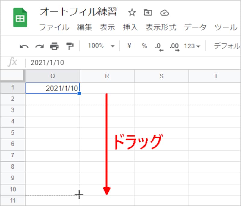Apply currency format with ¥ icon
The width and height of the screenshot is (241, 206).
tap(129, 46)
